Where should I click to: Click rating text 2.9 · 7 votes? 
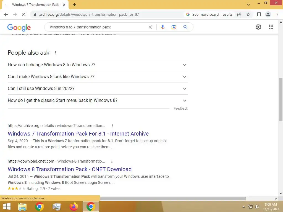click(x=43, y=189)
